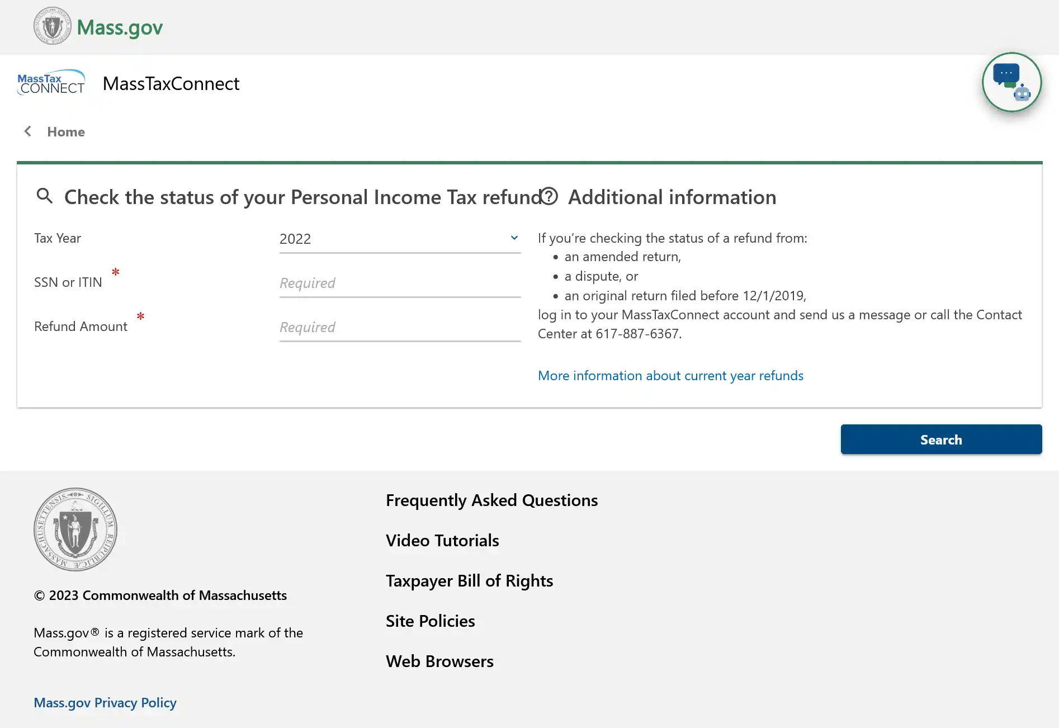1059x728 pixels.
Task: Click the Massachusetts seal in footer
Action: (x=75, y=529)
